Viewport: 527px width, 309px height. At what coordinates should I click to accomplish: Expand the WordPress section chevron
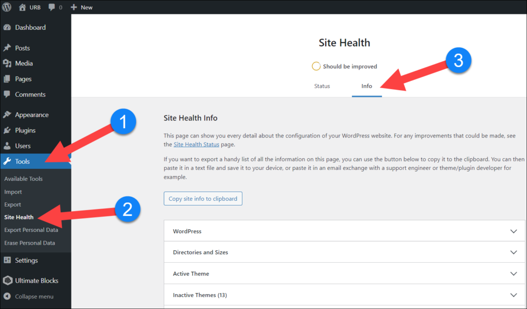[x=514, y=231]
